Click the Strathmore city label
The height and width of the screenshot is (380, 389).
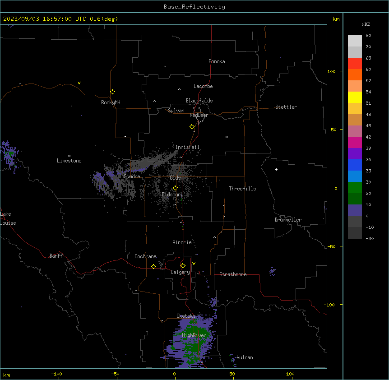[x=233, y=274]
